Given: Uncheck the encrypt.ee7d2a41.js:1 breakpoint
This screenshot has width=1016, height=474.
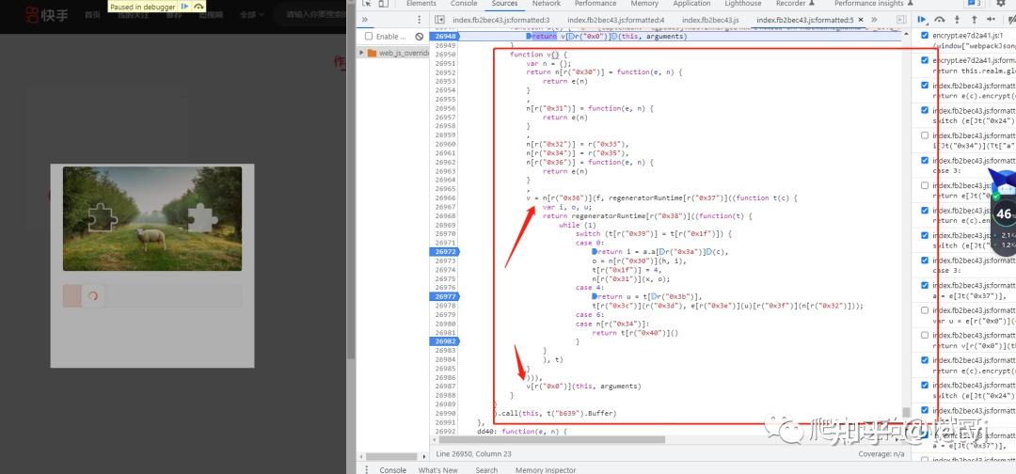Looking at the screenshot, I should point(925,36).
